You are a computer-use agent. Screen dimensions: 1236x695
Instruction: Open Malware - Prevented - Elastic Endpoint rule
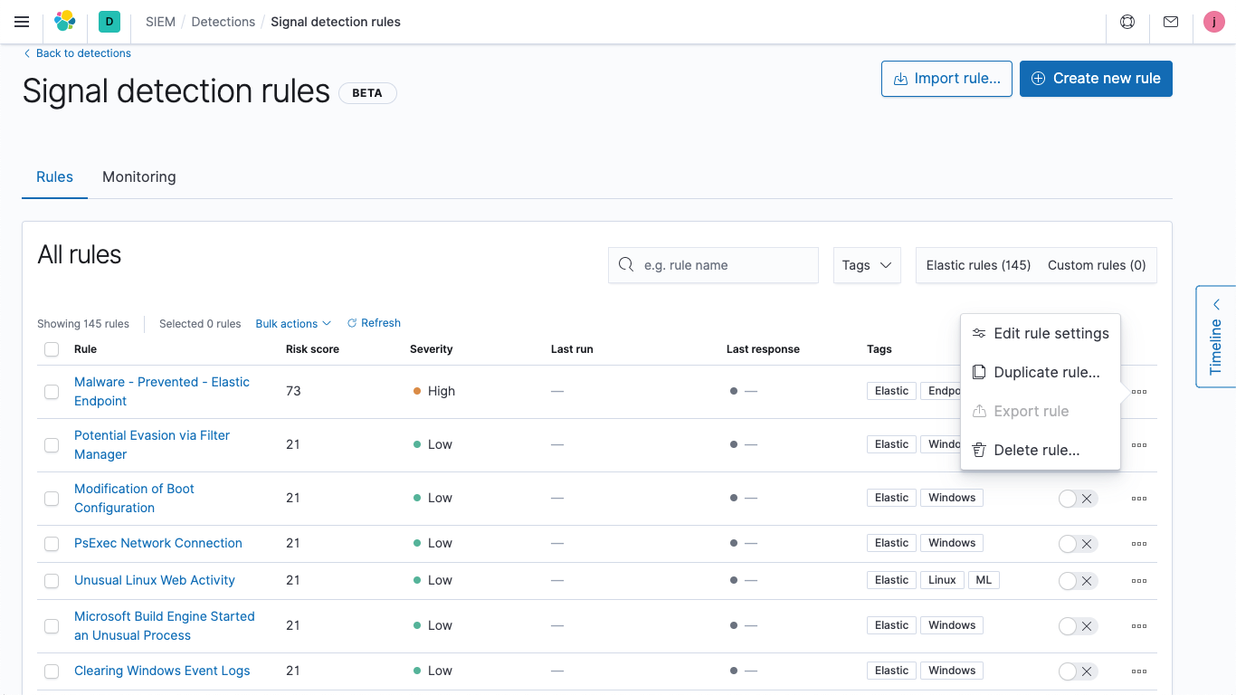pos(162,392)
